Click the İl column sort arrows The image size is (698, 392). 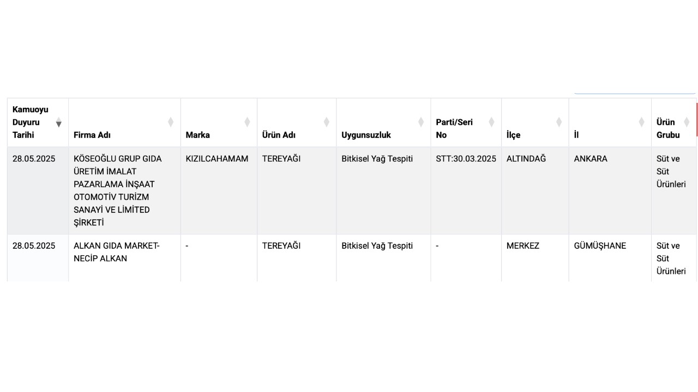click(641, 122)
